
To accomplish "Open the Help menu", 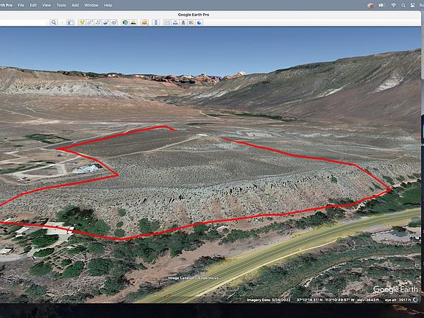I will [108, 5].
